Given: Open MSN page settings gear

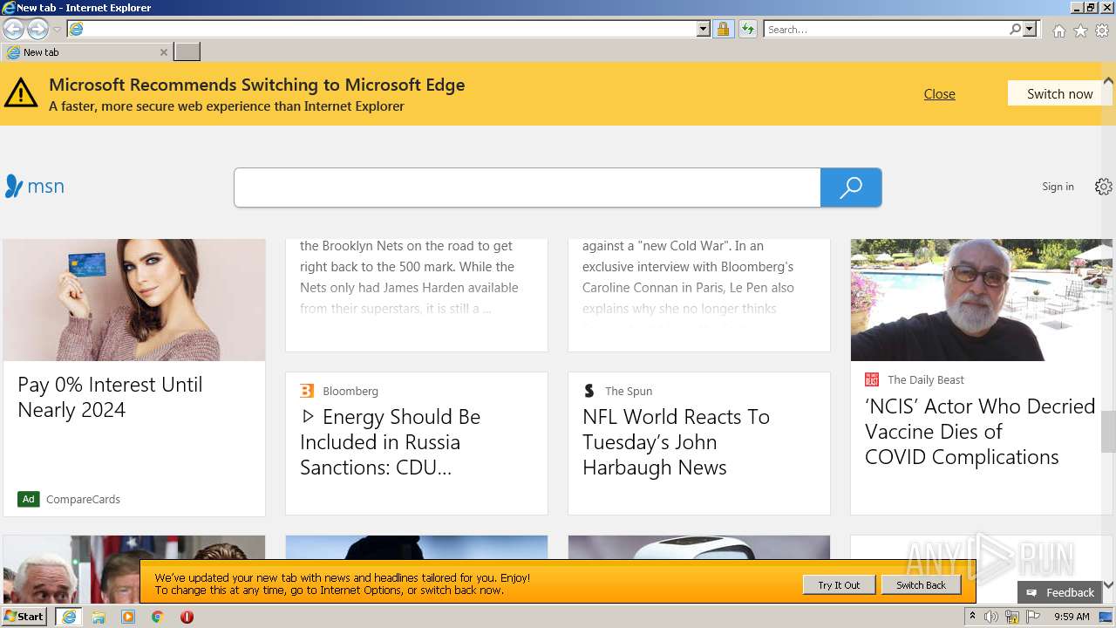Looking at the screenshot, I should pyautogui.click(x=1104, y=187).
